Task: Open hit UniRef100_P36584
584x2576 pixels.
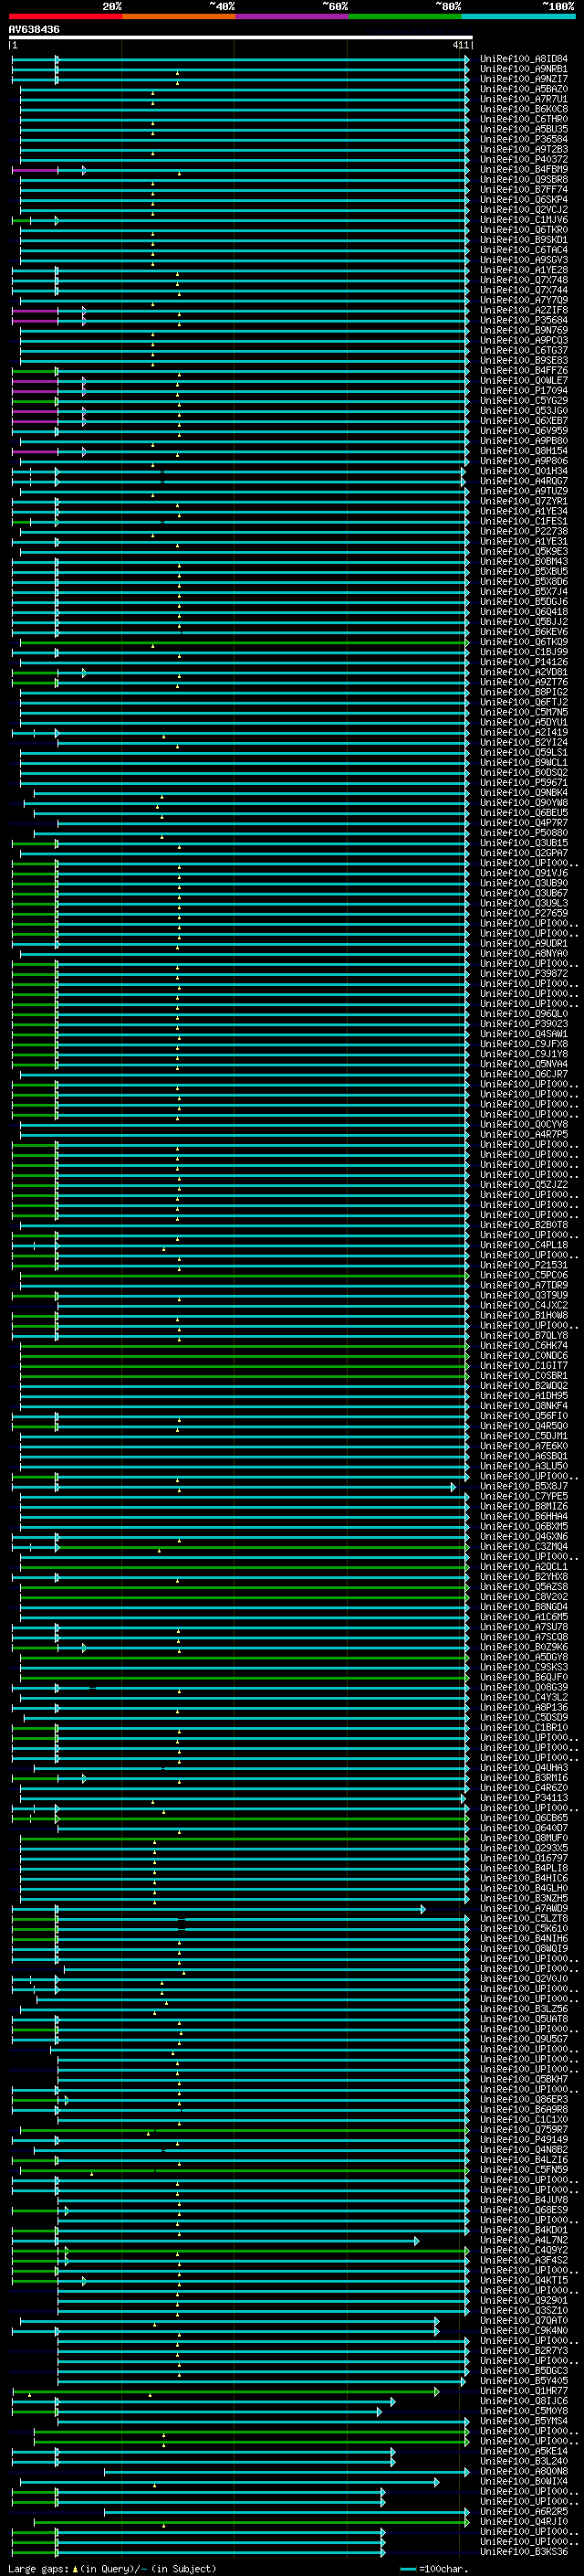Action: pyautogui.click(x=524, y=139)
